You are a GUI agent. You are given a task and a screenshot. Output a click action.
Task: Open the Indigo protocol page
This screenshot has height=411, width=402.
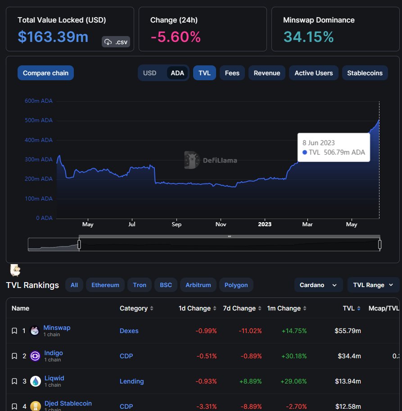point(54,353)
